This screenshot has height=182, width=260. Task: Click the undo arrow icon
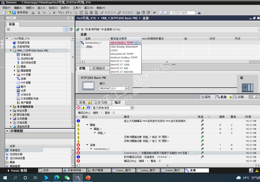click(x=60, y=13)
